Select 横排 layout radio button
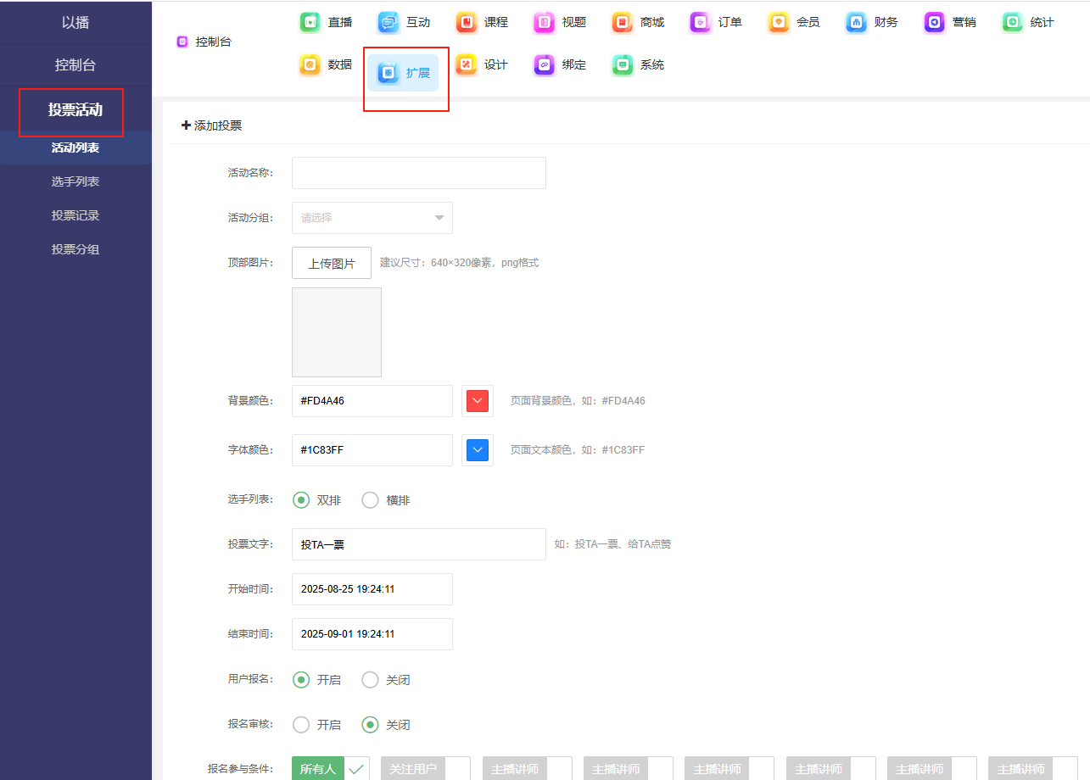The image size is (1090, 780). (371, 500)
